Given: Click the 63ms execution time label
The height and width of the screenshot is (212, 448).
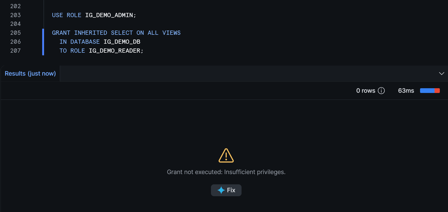Looking at the screenshot, I should (406, 91).
